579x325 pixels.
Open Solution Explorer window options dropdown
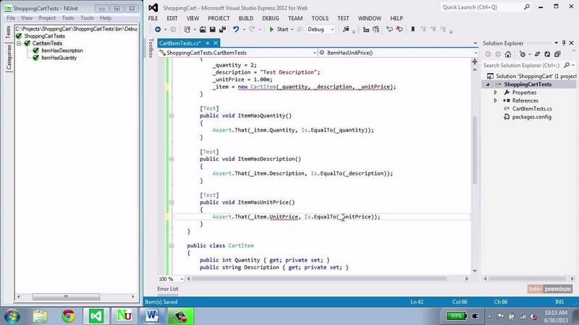pos(556,43)
